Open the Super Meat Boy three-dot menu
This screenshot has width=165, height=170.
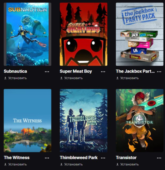(103, 72)
